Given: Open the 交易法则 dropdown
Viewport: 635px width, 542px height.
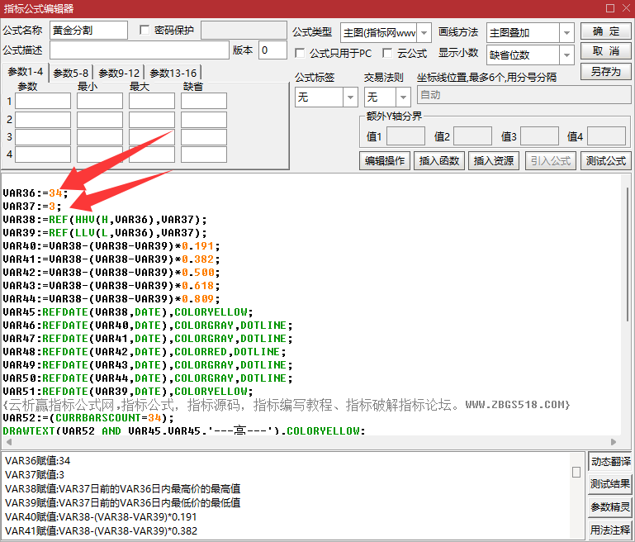Looking at the screenshot, I should pos(401,97).
